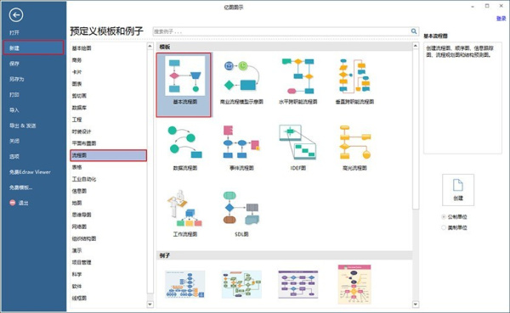Select the 工业自动化 category
The image size is (510, 313).
[x=84, y=179]
